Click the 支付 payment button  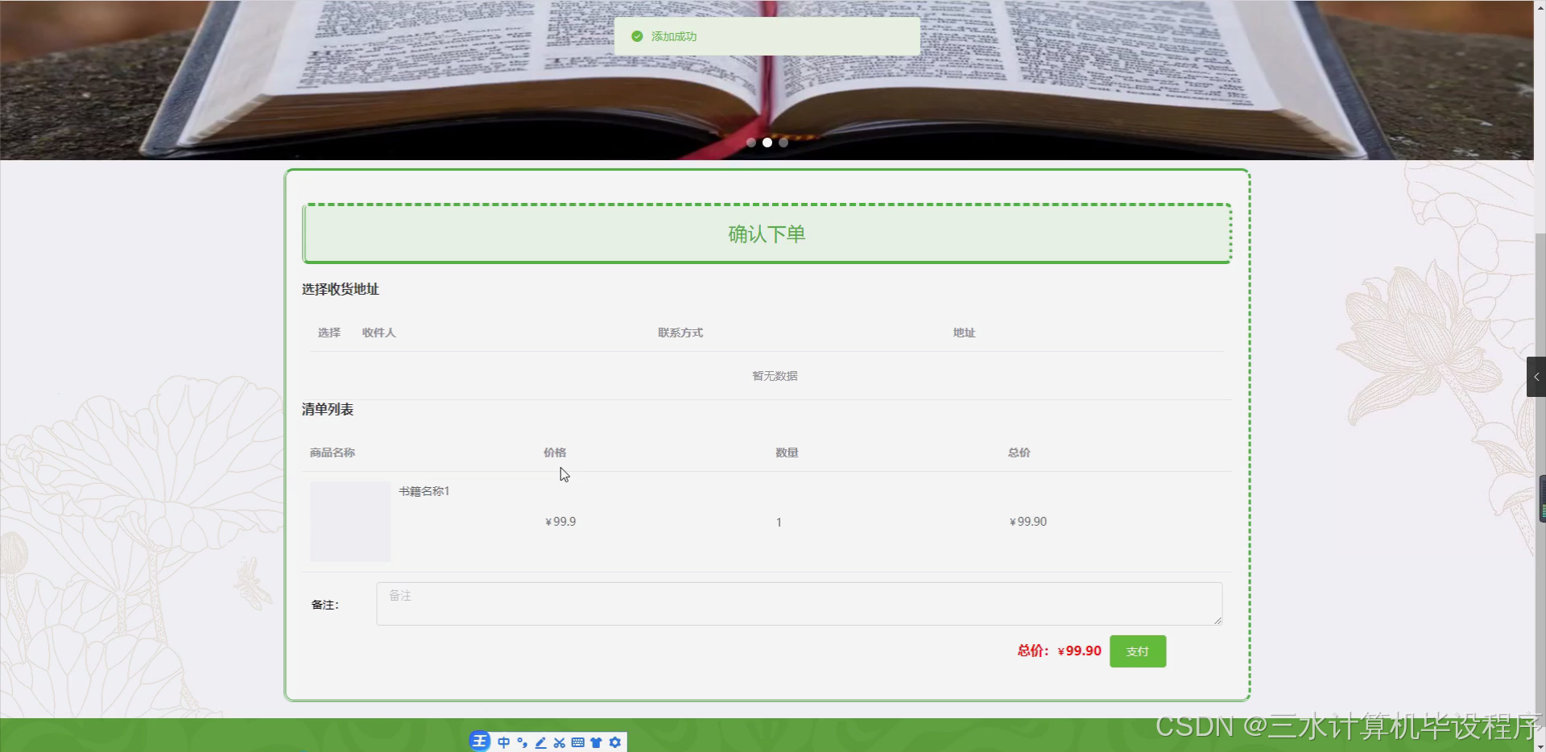coord(1137,651)
